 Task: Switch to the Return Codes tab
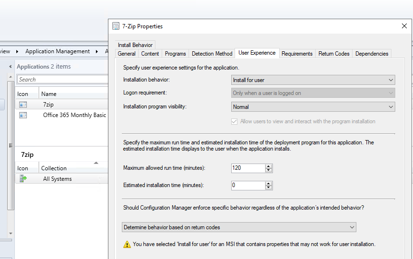point(334,54)
